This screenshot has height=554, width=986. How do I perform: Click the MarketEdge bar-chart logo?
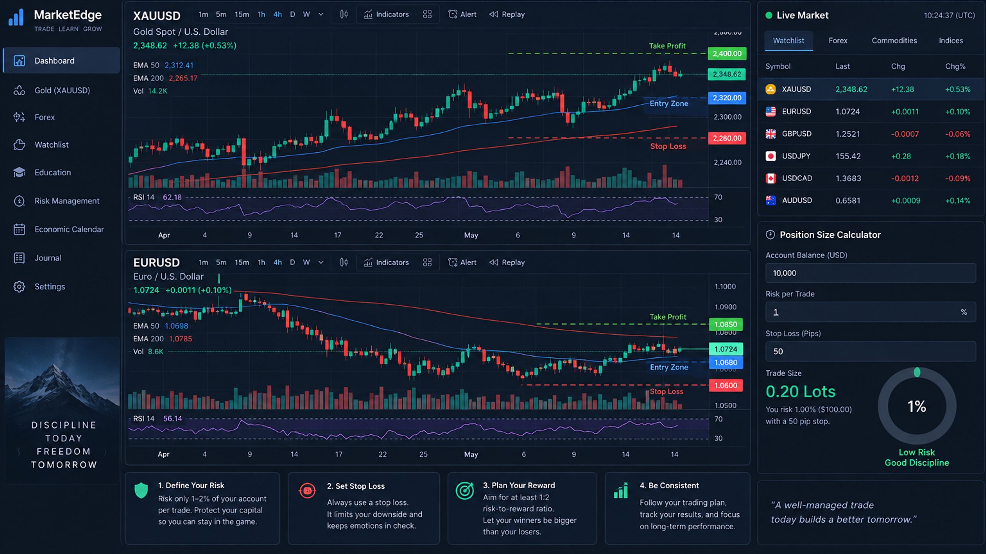click(x=16, y=17)
